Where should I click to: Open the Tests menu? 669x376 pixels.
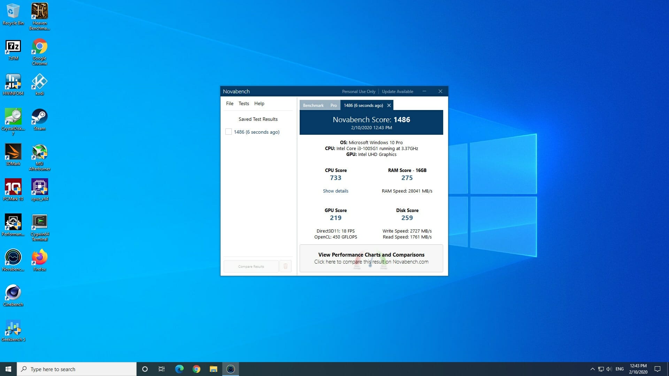point(244,103)
